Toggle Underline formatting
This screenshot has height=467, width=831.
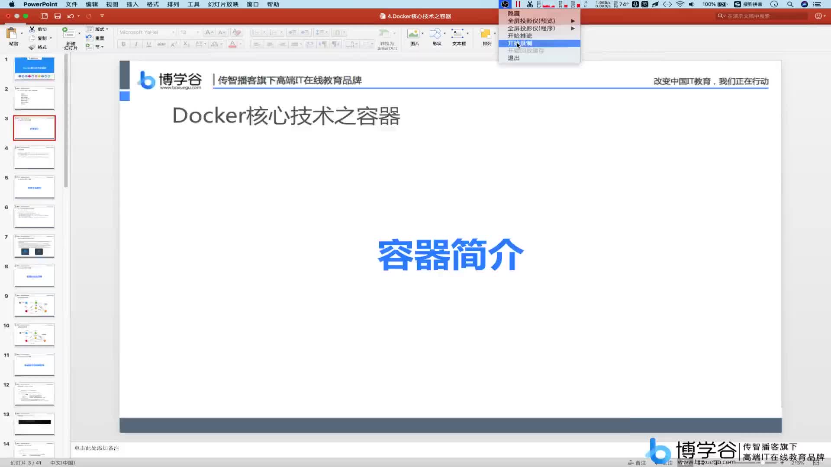click(148, 44)
